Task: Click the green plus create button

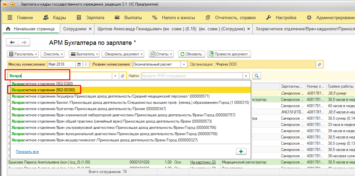Action: pyautogui.click(x=241, y=151)
